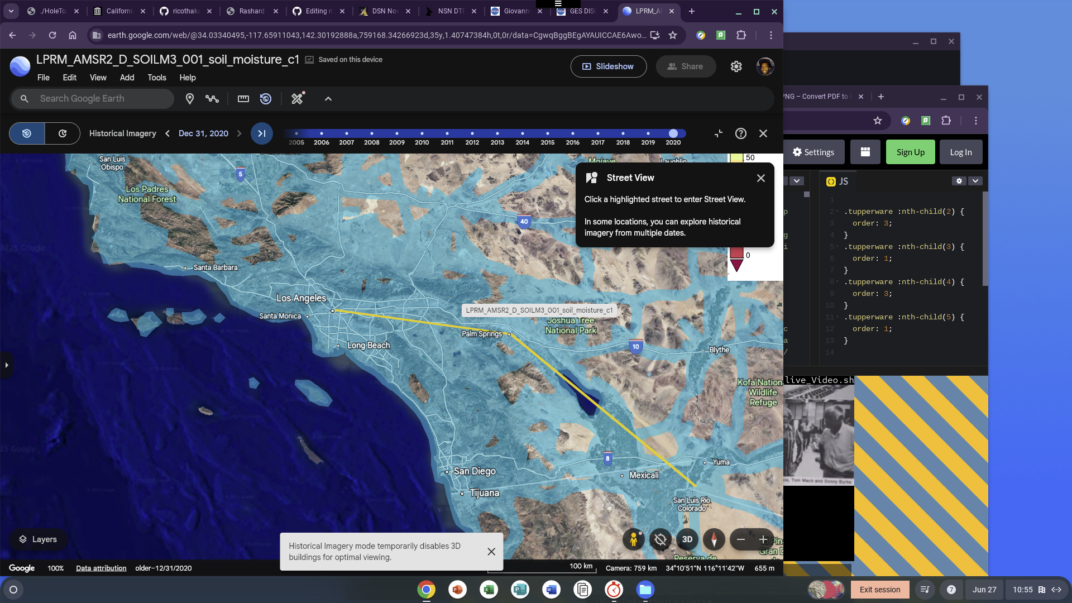Go to previous imagery date
The image size is (1072, 603).
[167, 133]
